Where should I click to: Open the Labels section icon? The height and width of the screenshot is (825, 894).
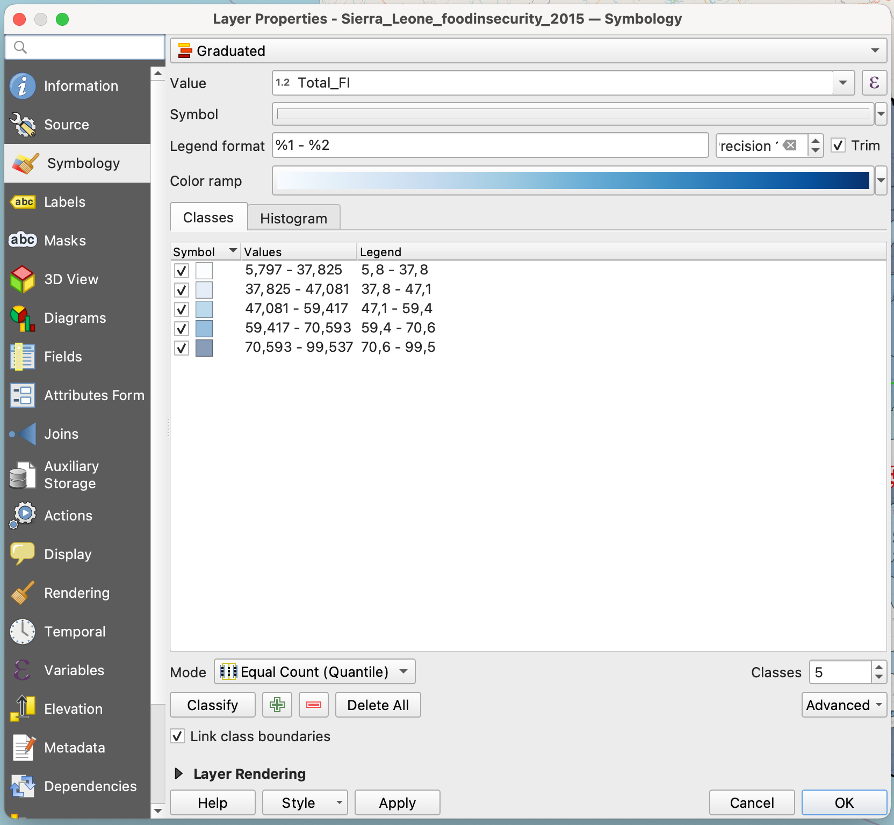(x=23, y=202)
